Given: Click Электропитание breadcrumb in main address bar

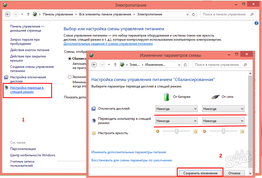Looking at the screenshot, I should [149, 14].
